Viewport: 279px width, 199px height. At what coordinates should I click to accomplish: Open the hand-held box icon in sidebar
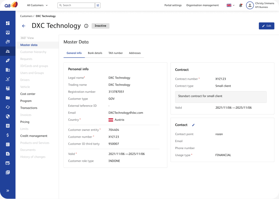pyautogui.click(x=8, y=88)
